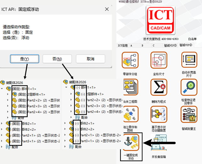Click 取消 to cancel the dialog

click(x=90, y=59)
